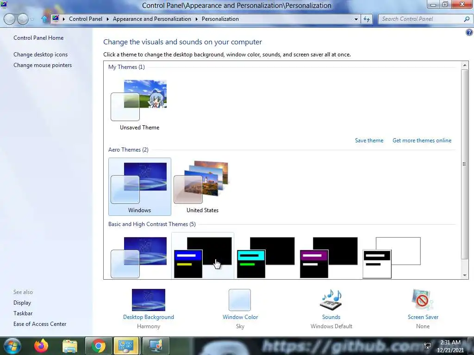Click the up-level blue arrow icon
Image resolution: width=474 pixels, height=355 pixels.
pos(44,19)
